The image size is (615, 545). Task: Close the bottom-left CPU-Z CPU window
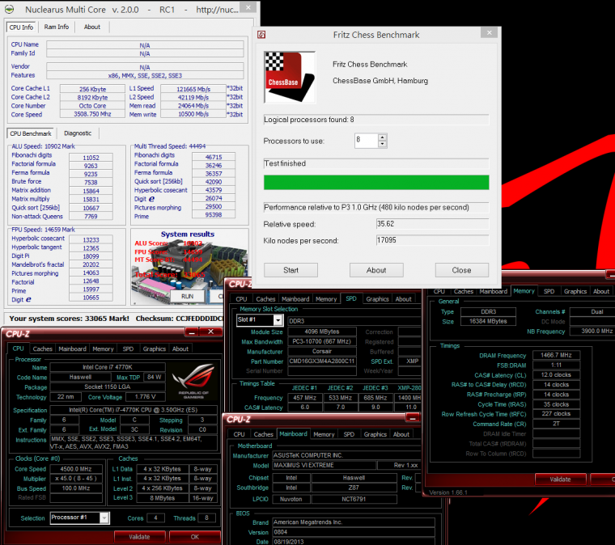tap(210, 332)
